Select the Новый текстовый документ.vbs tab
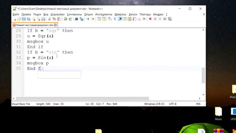 (34, 25)
